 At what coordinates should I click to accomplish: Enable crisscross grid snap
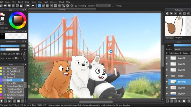pos(47,6)
